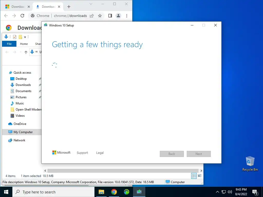
Task: Close the first Chrome tab with Microsoft logo
Action: pos(29,7)
